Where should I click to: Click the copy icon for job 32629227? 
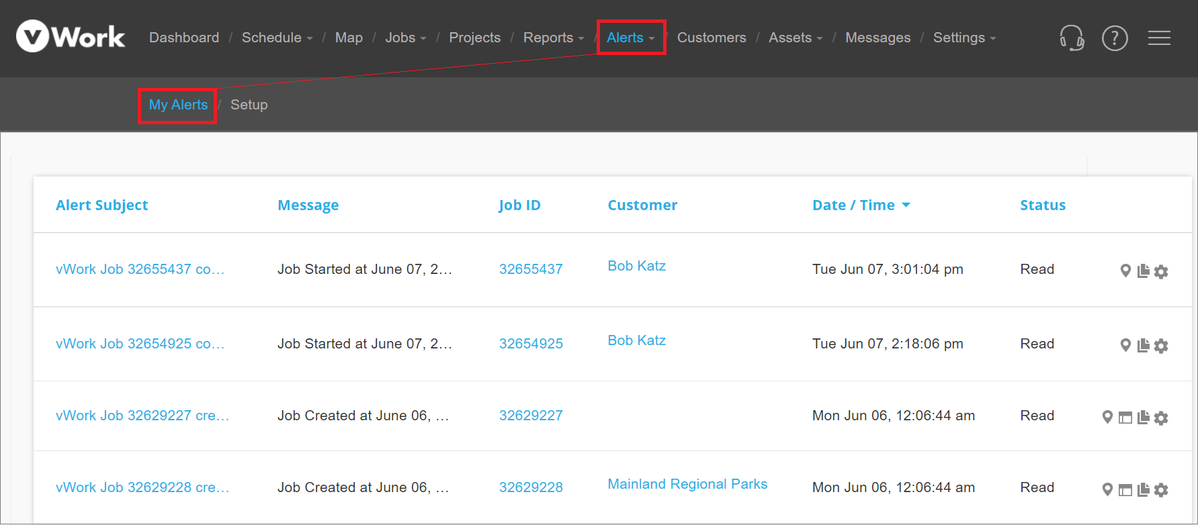point(1143,417)
